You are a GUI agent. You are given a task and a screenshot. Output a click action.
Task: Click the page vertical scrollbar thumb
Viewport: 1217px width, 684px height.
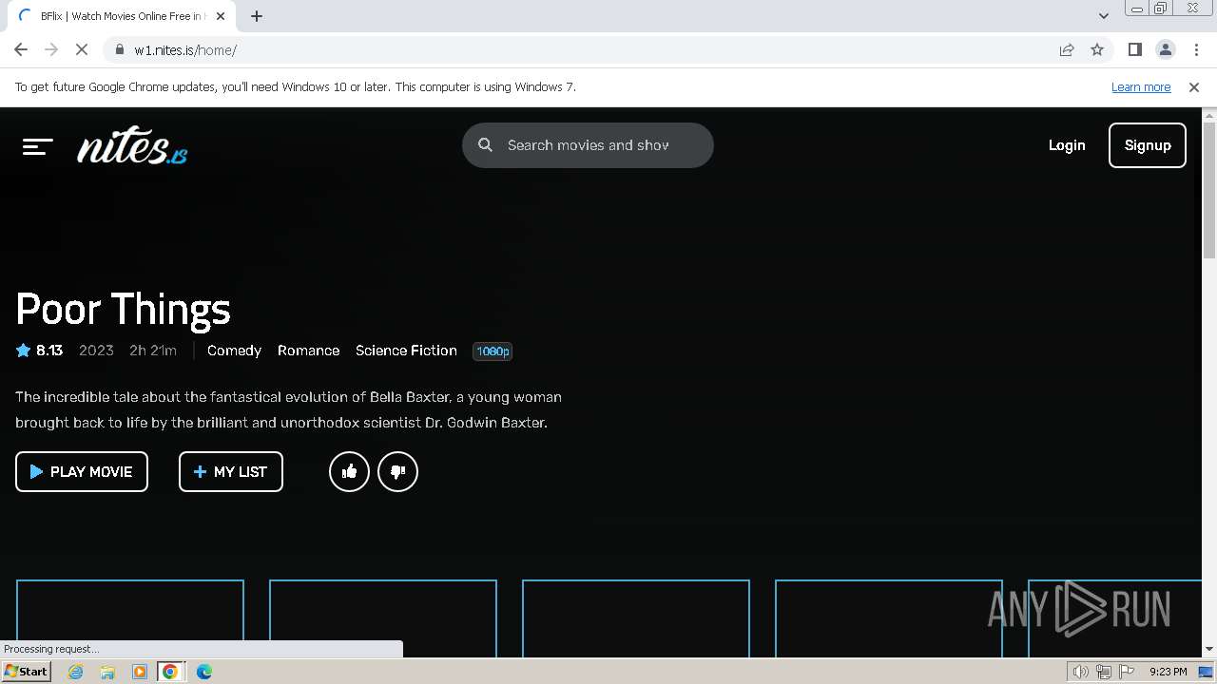[1209, 190]
